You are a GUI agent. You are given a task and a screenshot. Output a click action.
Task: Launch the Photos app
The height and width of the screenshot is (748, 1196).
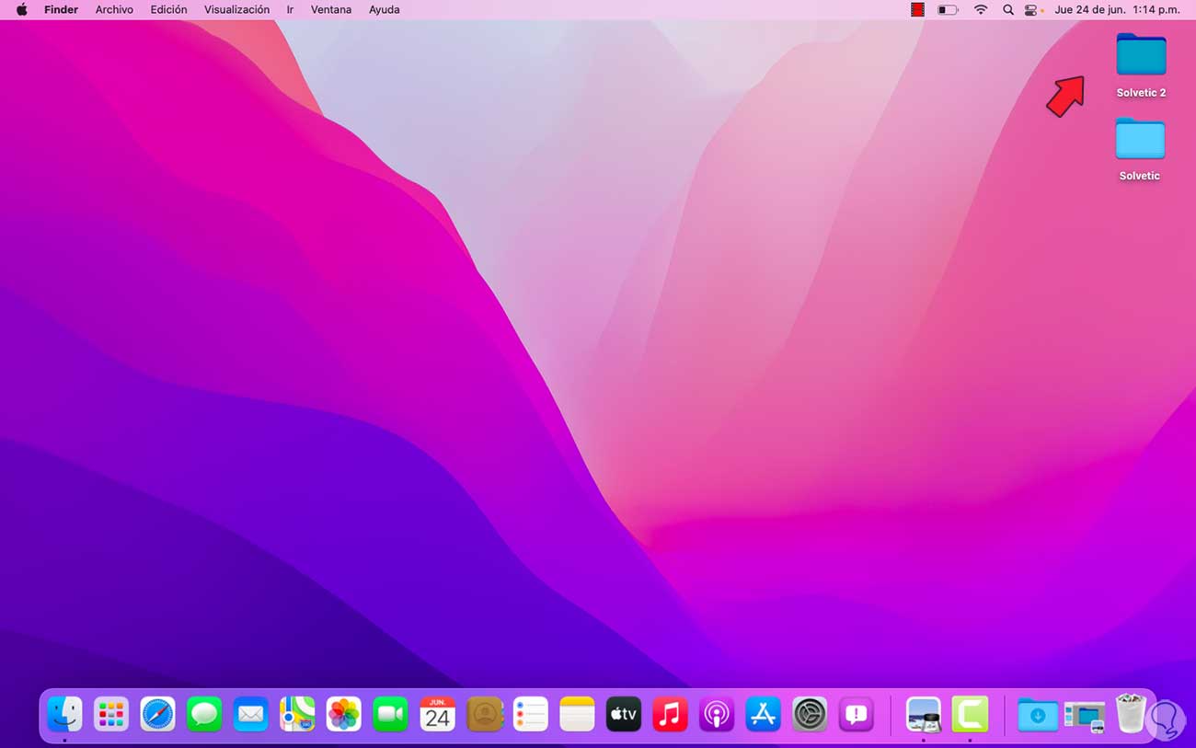point(344,714)
